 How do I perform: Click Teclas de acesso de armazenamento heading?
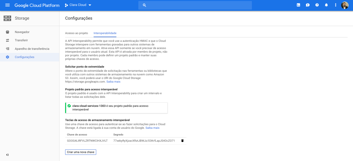[x=97, y=120]
